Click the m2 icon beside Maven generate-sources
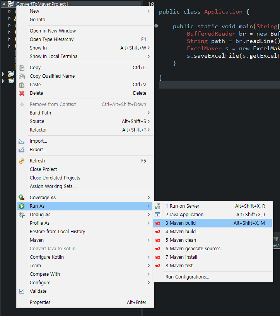Screen dimensions: 280x316 click(157, 249)
